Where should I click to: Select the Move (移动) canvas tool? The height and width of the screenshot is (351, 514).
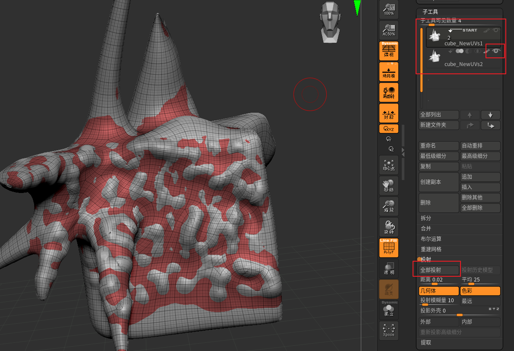pos(389,186)
